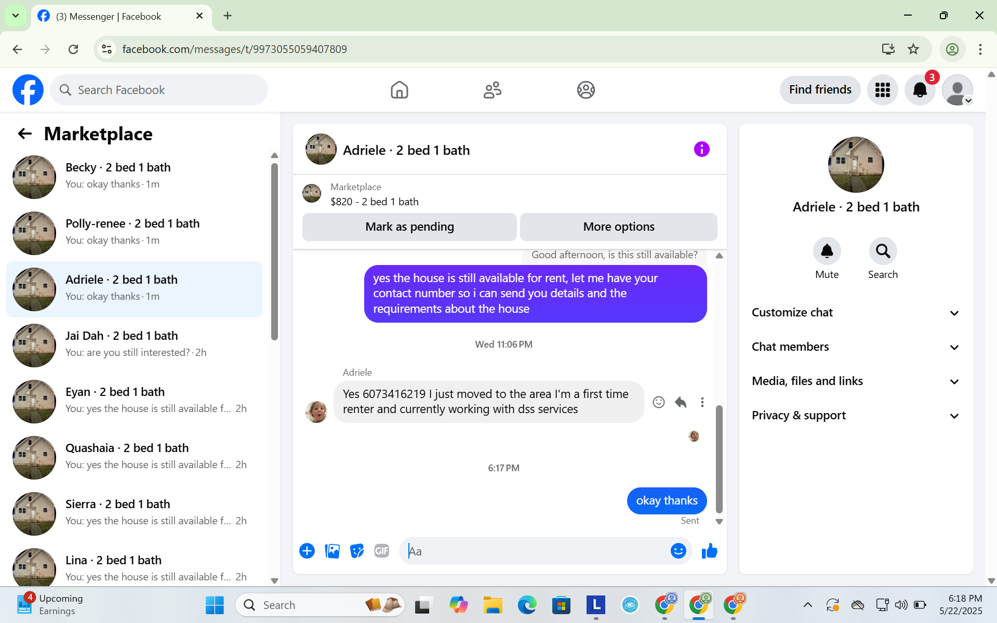Expand the Customize chat section
997x623 pixels.
856,313
